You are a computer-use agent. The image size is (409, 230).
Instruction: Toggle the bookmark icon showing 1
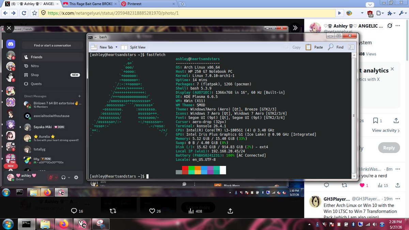[x=377, y=121]
